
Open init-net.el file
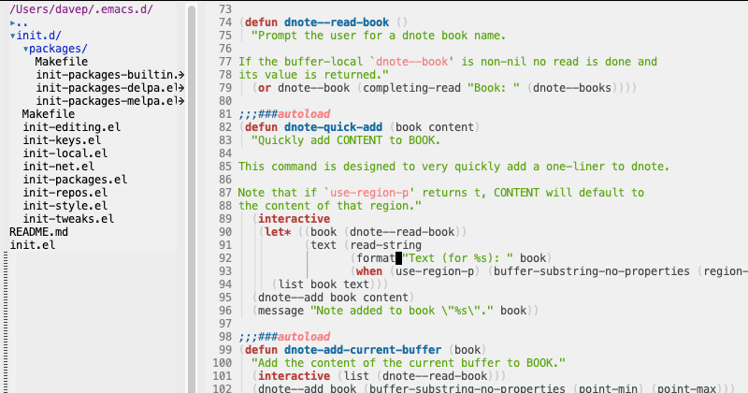[x=59, y=167]
